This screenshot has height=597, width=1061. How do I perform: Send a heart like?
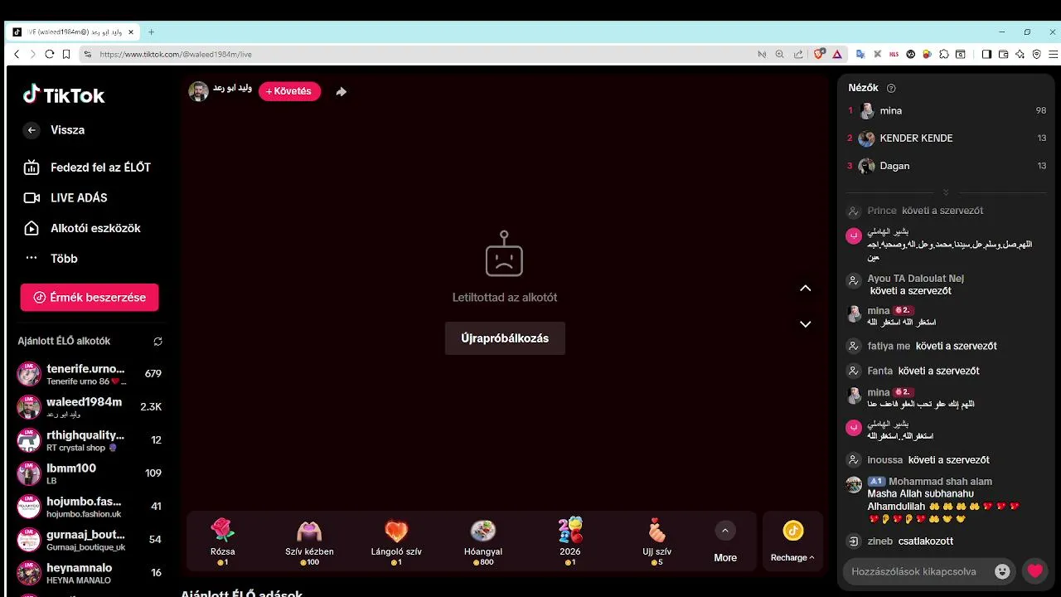tap(1034, 571)
